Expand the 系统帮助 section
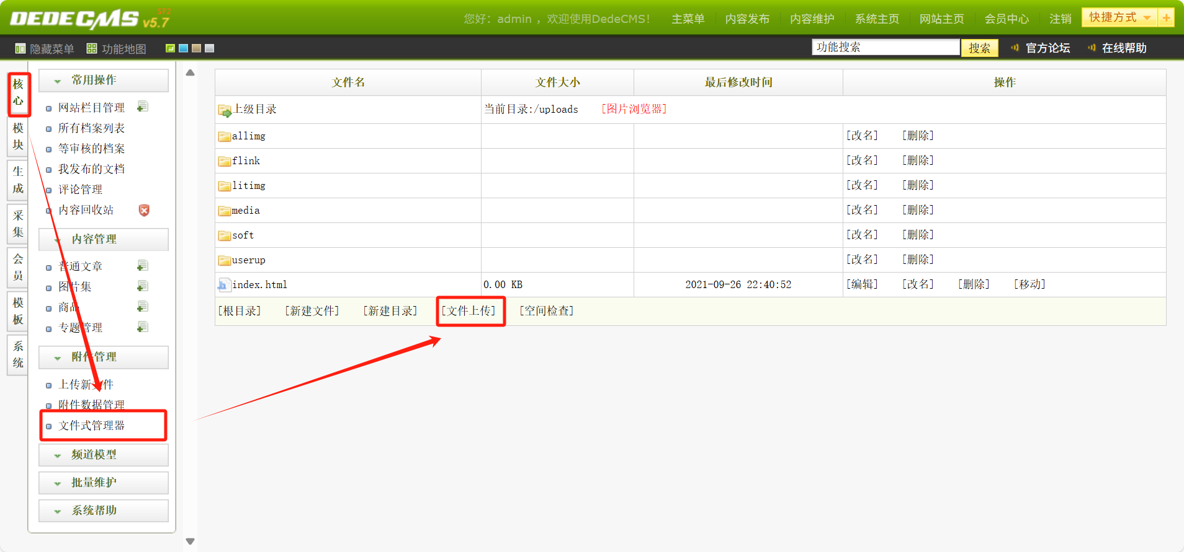Image resolution: width=1184 pixels, height=552 pixels. click(x=104, y=511)
